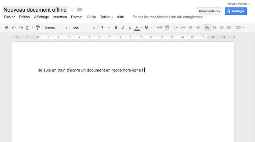Open the Yohann Poiron account dropdown
This screenshot has width=255, height=142.
[x=239, y=4]
